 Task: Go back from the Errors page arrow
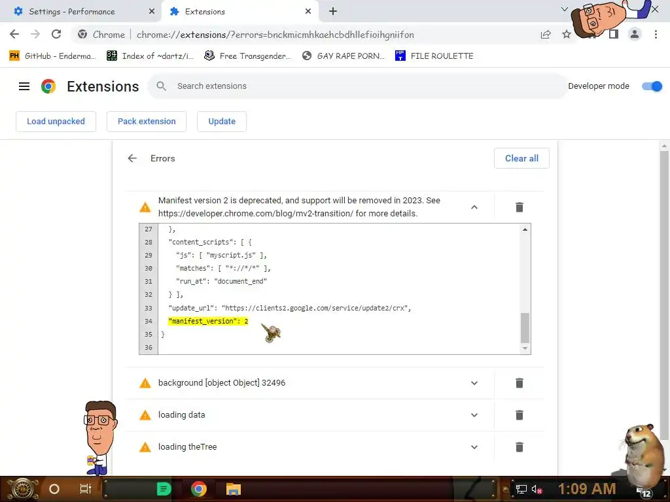[132, 158]
